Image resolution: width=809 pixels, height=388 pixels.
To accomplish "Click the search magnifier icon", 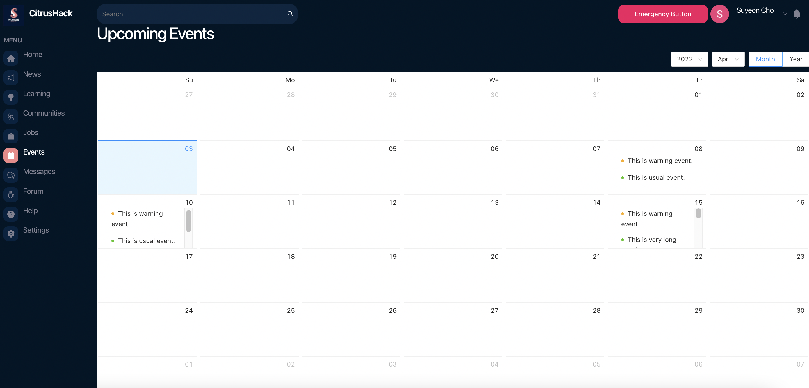I will [290, 14].
